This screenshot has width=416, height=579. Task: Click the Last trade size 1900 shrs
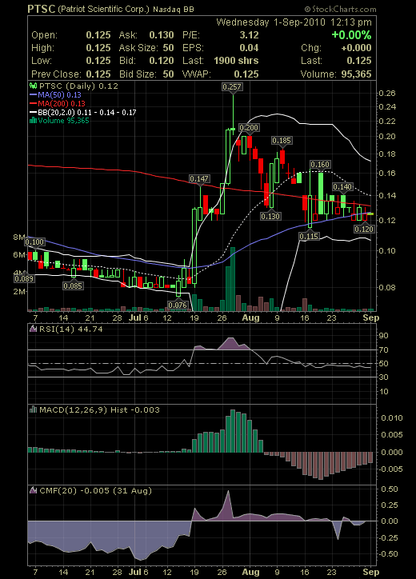click(236, 61)
